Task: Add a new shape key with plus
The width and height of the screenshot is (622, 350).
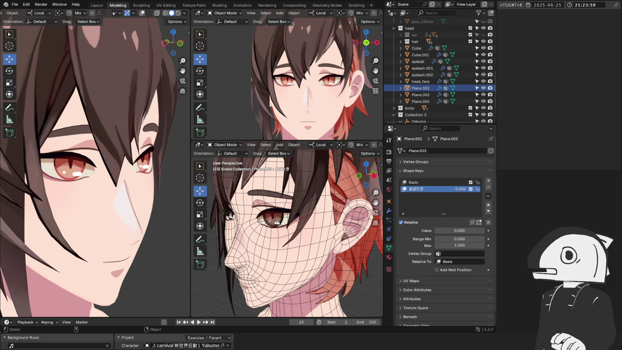Action: (x=488, y=181)
